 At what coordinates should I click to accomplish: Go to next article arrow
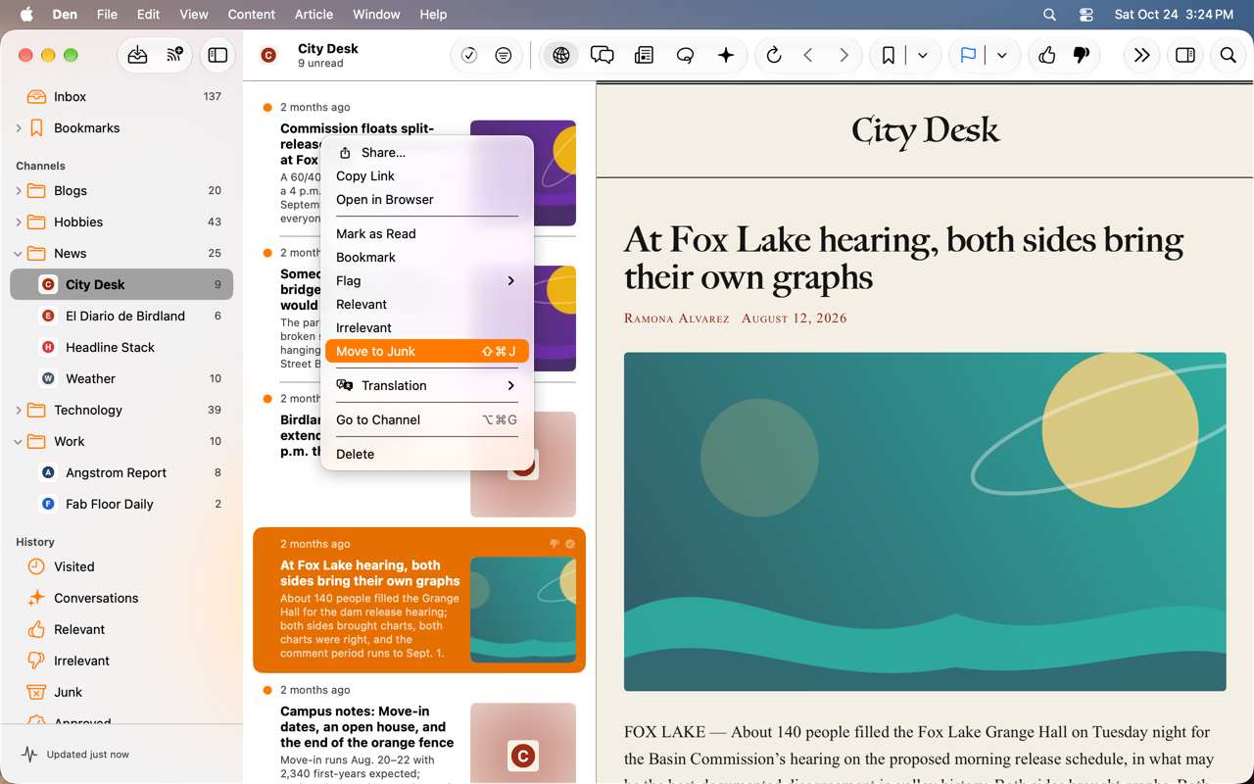[x=844, y=56]
